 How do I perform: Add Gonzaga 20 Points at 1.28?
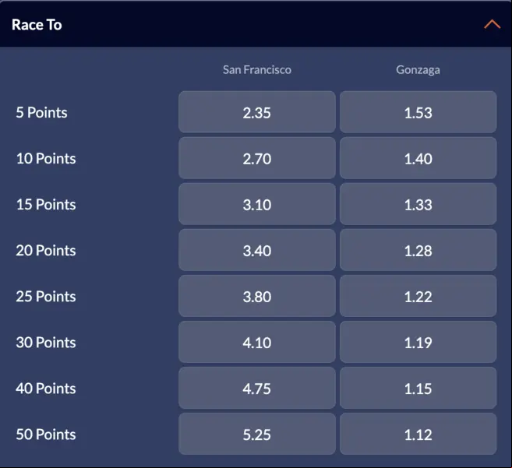tap(418, 250)
